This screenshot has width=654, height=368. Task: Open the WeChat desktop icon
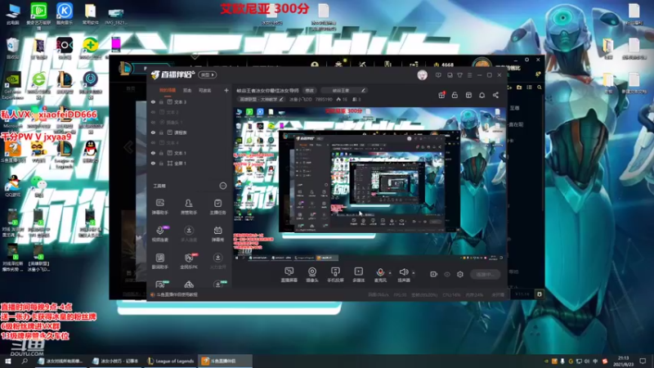[x=38, y=186]
